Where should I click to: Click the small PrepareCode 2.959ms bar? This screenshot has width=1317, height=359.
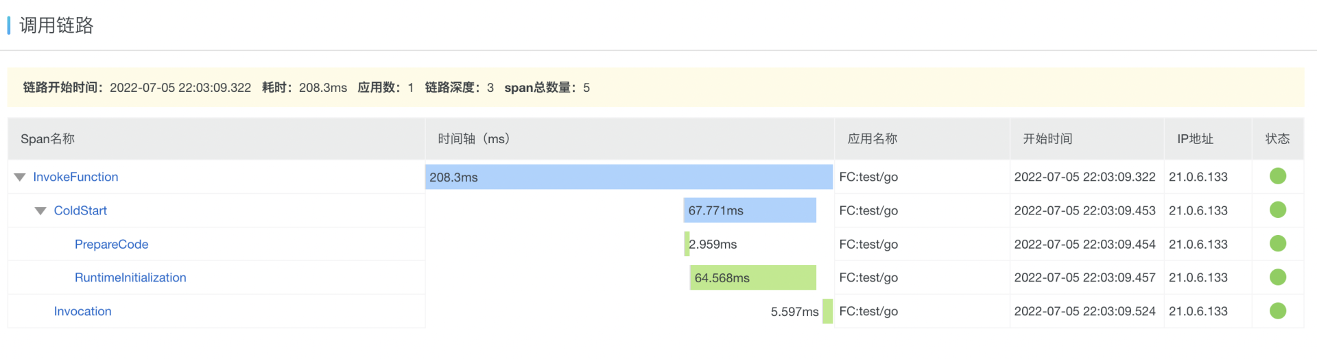tap(687, 244)
